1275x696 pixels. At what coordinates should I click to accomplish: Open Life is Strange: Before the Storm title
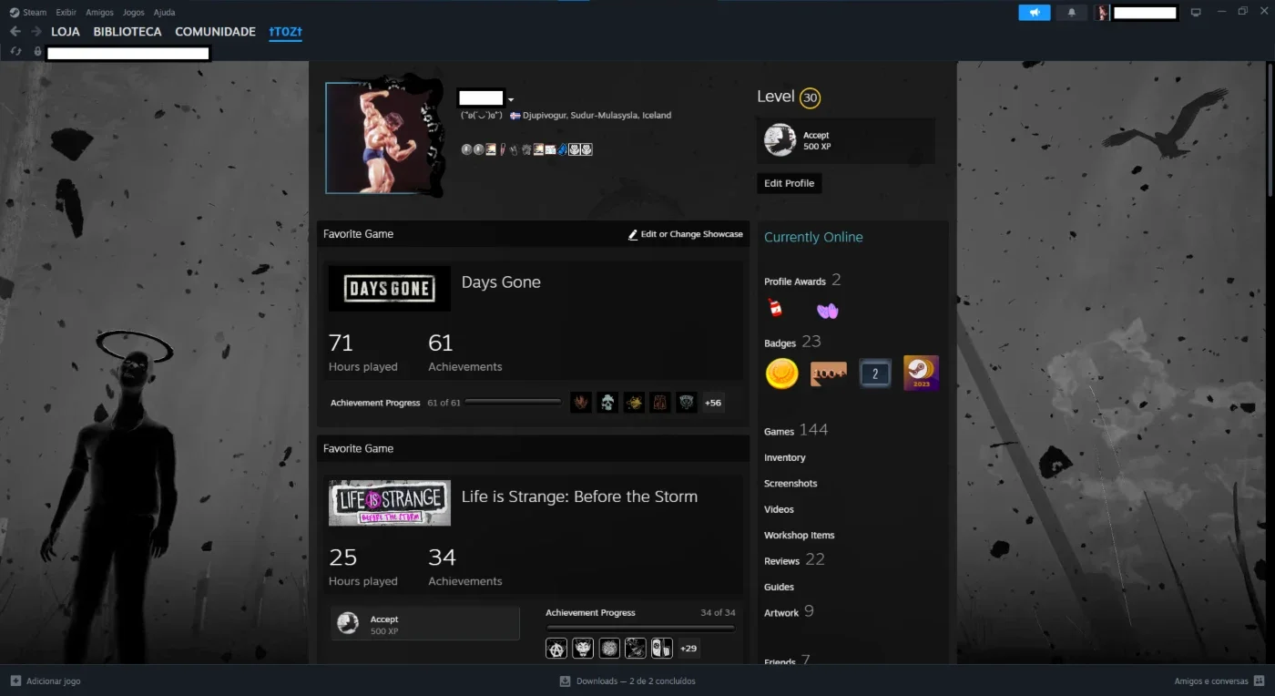[579, 496]
